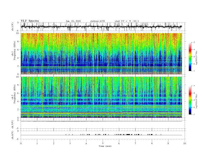Screen dimensions: 208x161
Task: Click the upper "log(PSD)(V²/Hz)" colorbar label
Action: click(196, 57)
